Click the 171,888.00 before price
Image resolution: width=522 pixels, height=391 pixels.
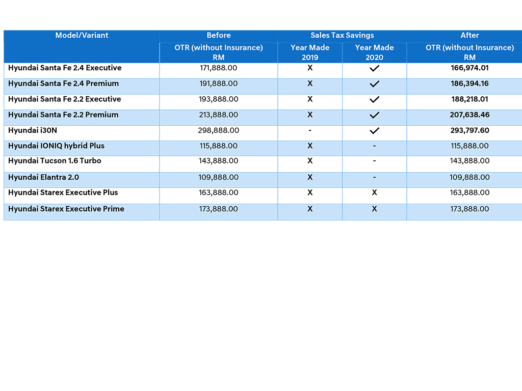218,68
